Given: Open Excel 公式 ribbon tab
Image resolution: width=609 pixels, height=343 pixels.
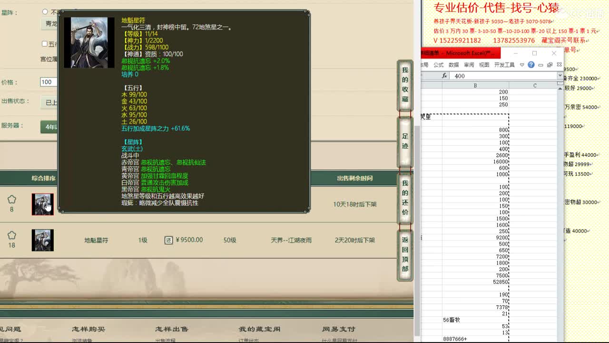Looking at the screenshot, I should pyautogui.click(x=438, y=65).
